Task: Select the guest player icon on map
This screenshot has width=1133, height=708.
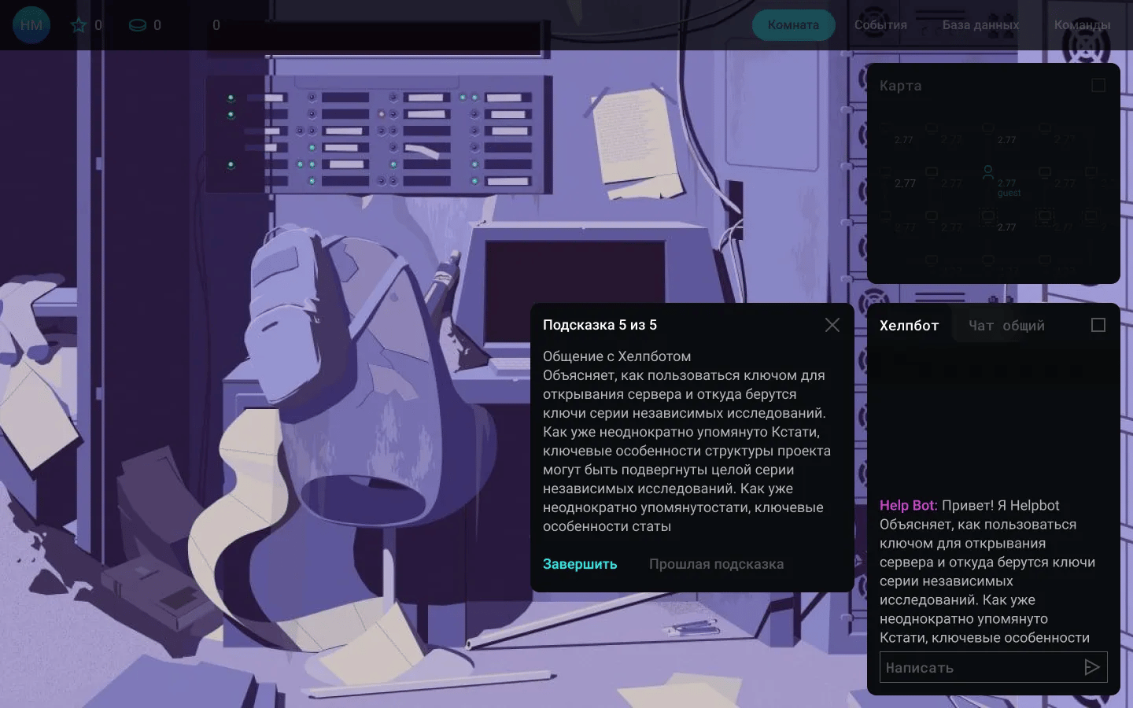Action: (987, 172)
